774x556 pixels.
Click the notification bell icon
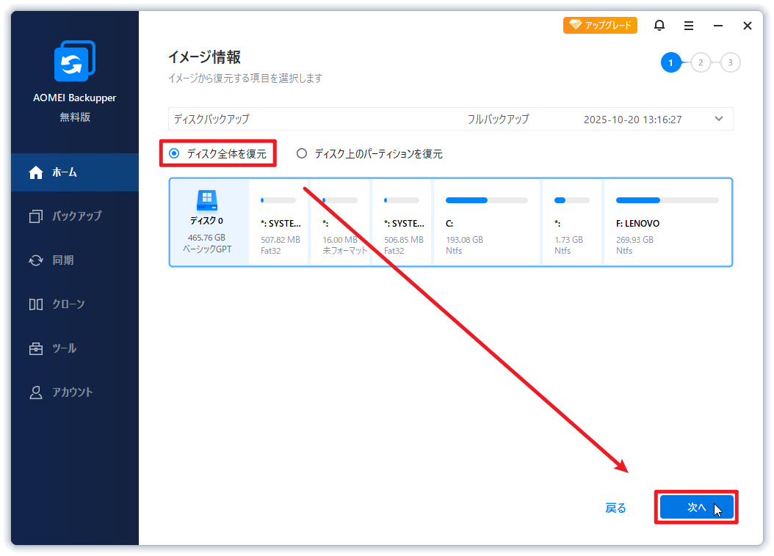(659, 25)
